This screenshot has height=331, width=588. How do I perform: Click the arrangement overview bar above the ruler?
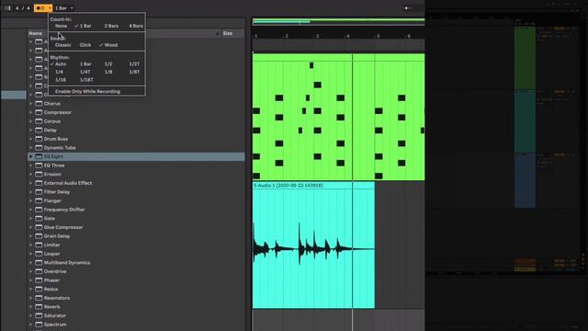click(x=339, y=21)
